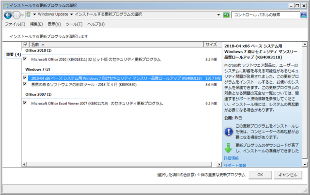
Task: Sort by the サイズ column header
Action: pos(213,45)
